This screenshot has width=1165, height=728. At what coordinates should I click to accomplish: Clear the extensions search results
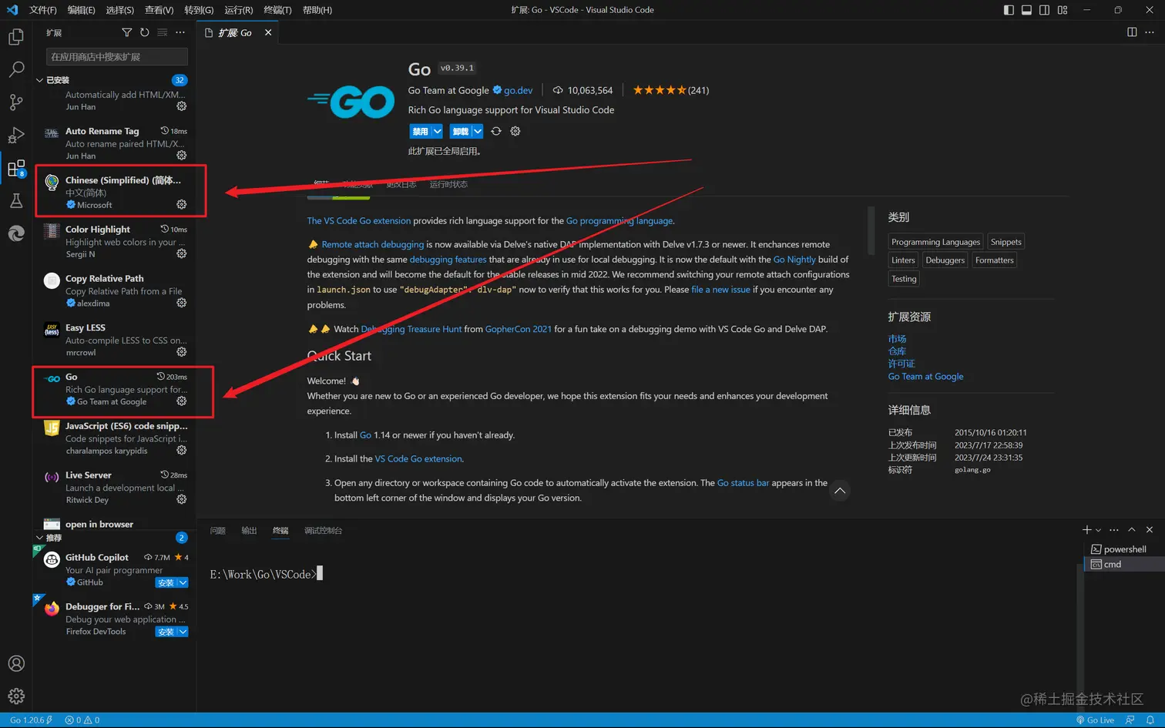pos(162,32)
